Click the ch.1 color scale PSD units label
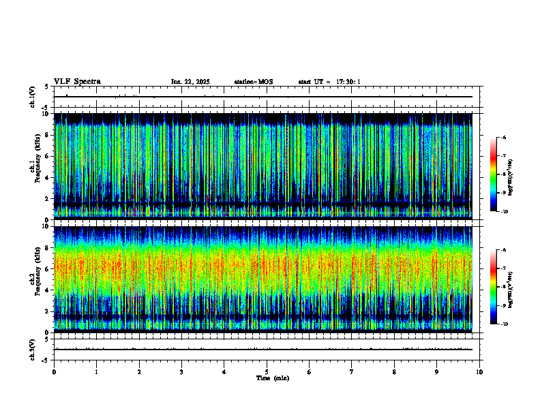 click(511, 178)
